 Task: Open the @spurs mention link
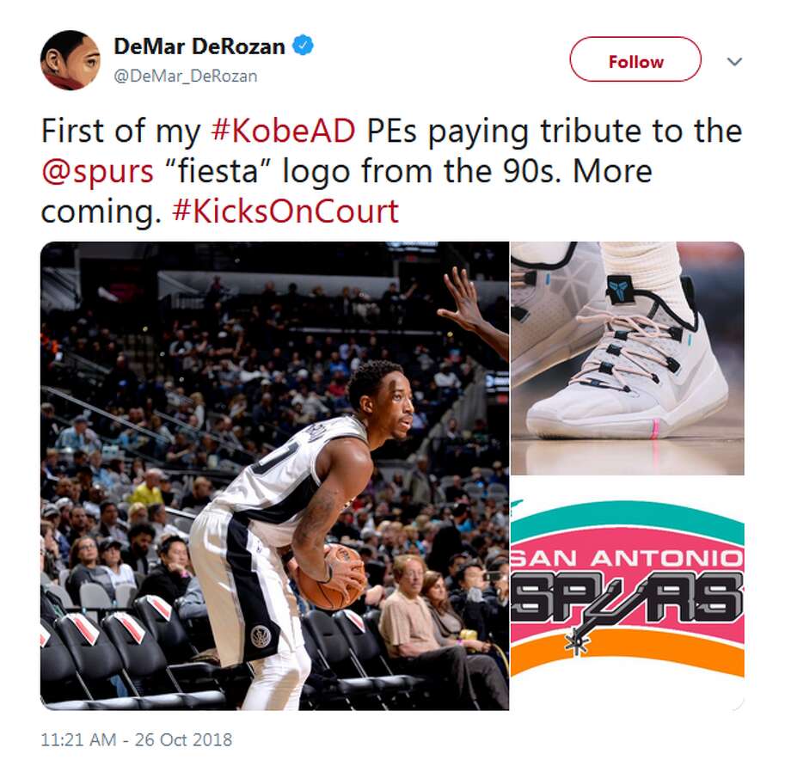97,171
